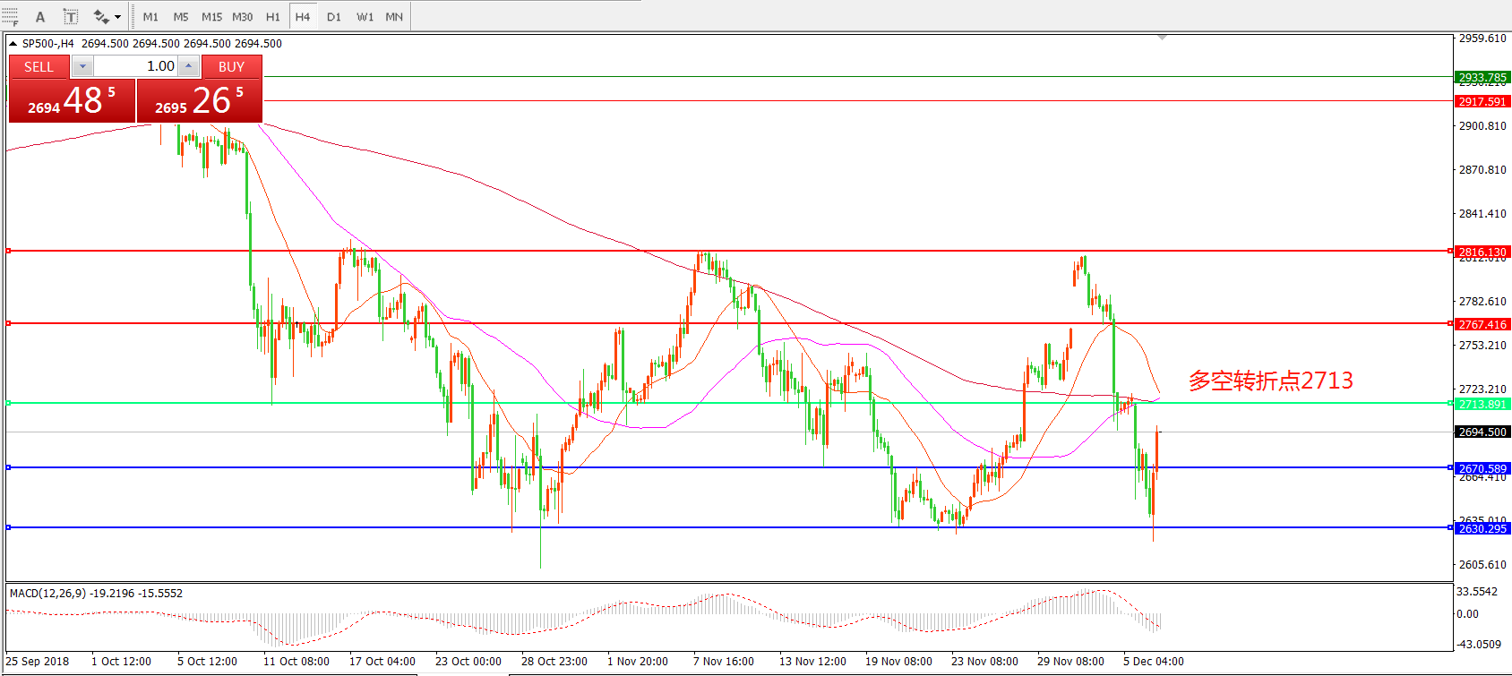The image size is (1512, 676).
Task: Switch chart to the M15 timeframe
Action: (211, 16)
